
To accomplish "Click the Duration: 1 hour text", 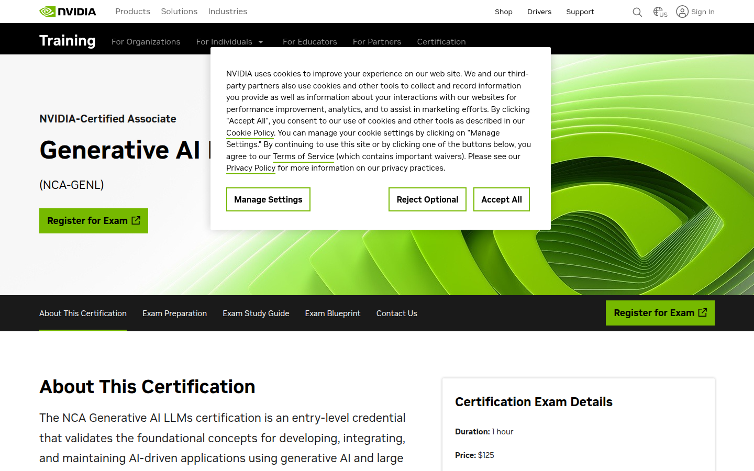I will pyautogui.click(x=484, y=432).
